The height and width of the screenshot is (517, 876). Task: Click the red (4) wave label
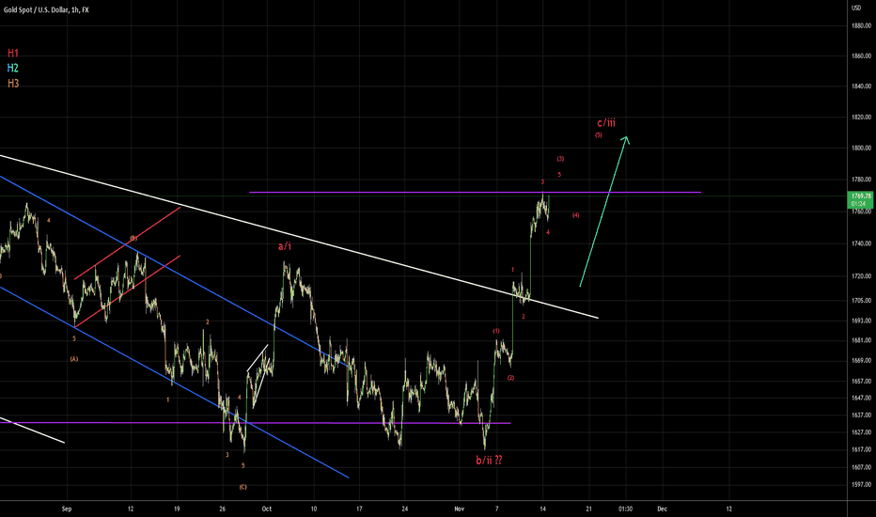pos(575,215)
